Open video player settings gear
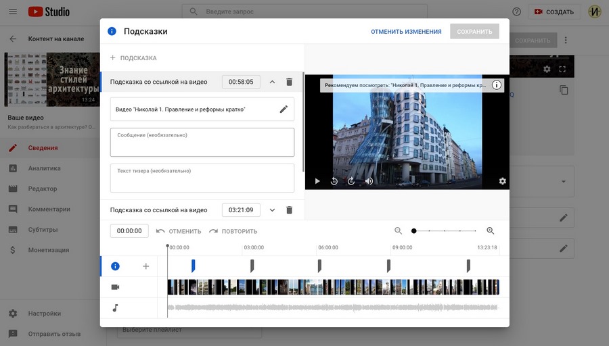 (x=502, y=181)
